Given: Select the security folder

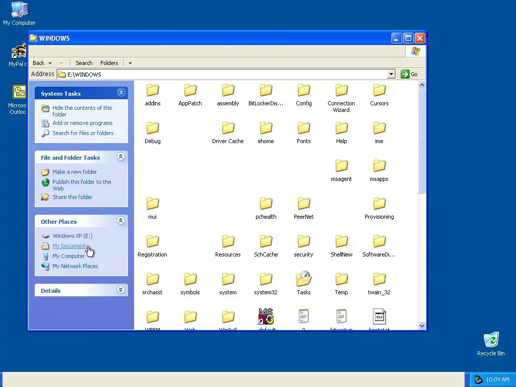Looking at the screenshot, I should click(303, 246).
